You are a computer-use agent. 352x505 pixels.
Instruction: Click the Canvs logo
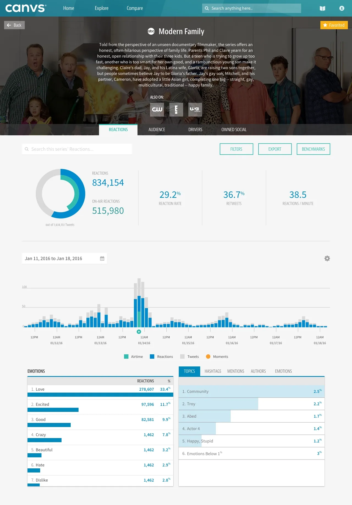tap(26, 8)
